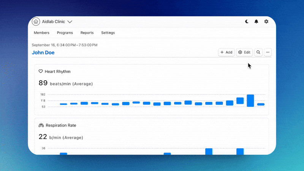The image size is (304, 171).
Task: Open the gear settings icon in top bar
Action: 266,22
